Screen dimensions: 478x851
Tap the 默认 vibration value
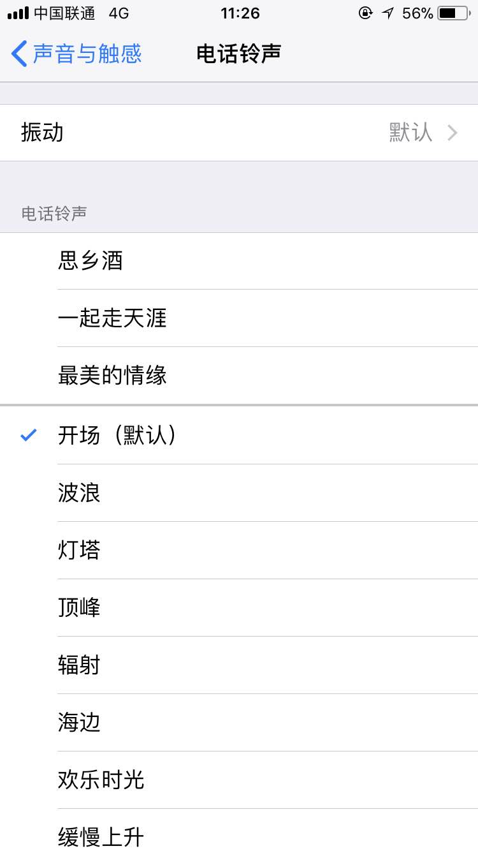pos(410,133)
